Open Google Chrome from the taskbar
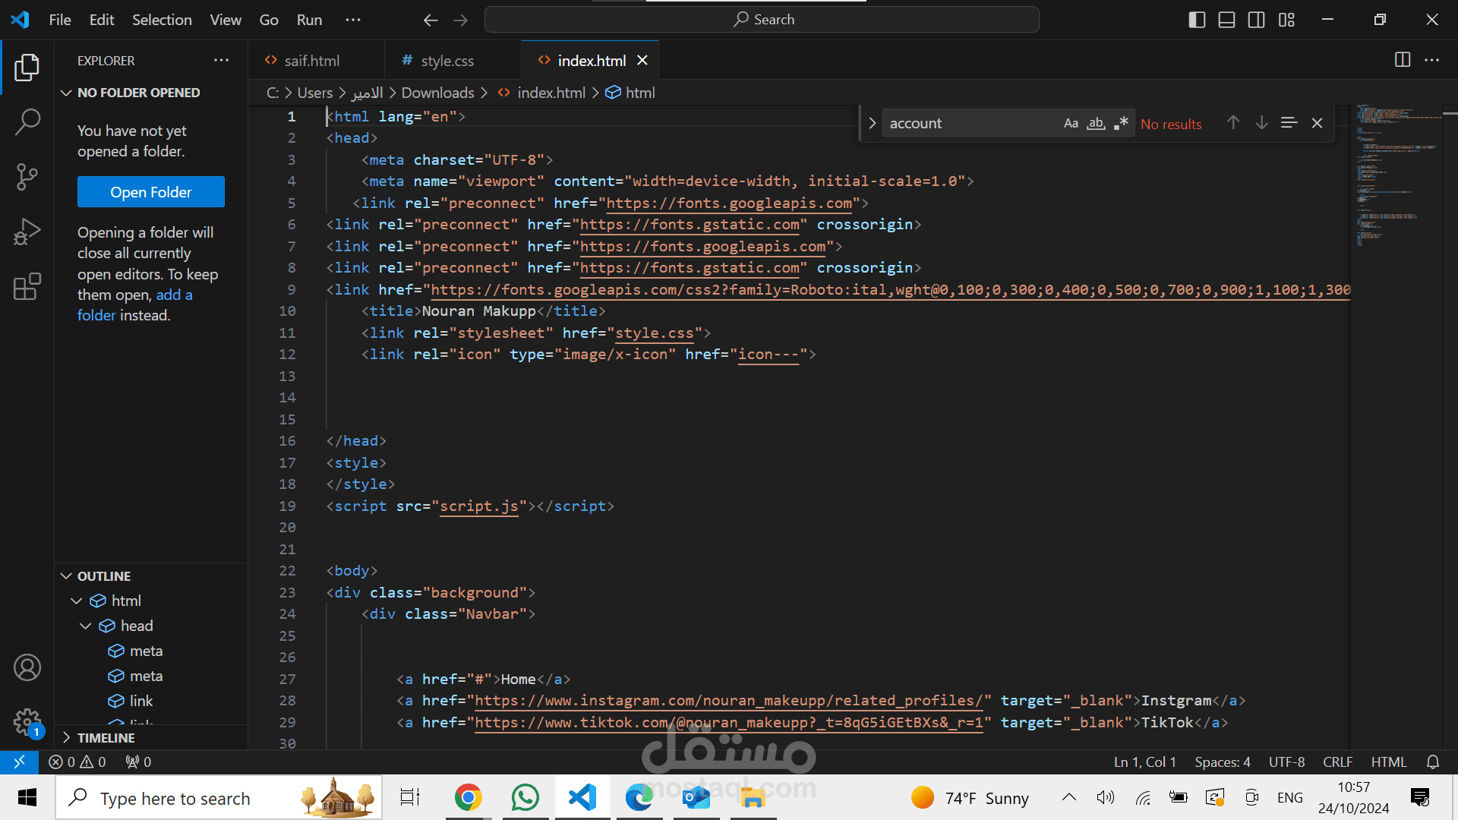The width and height of the screenshot is (1458, 820). [469, 797]
